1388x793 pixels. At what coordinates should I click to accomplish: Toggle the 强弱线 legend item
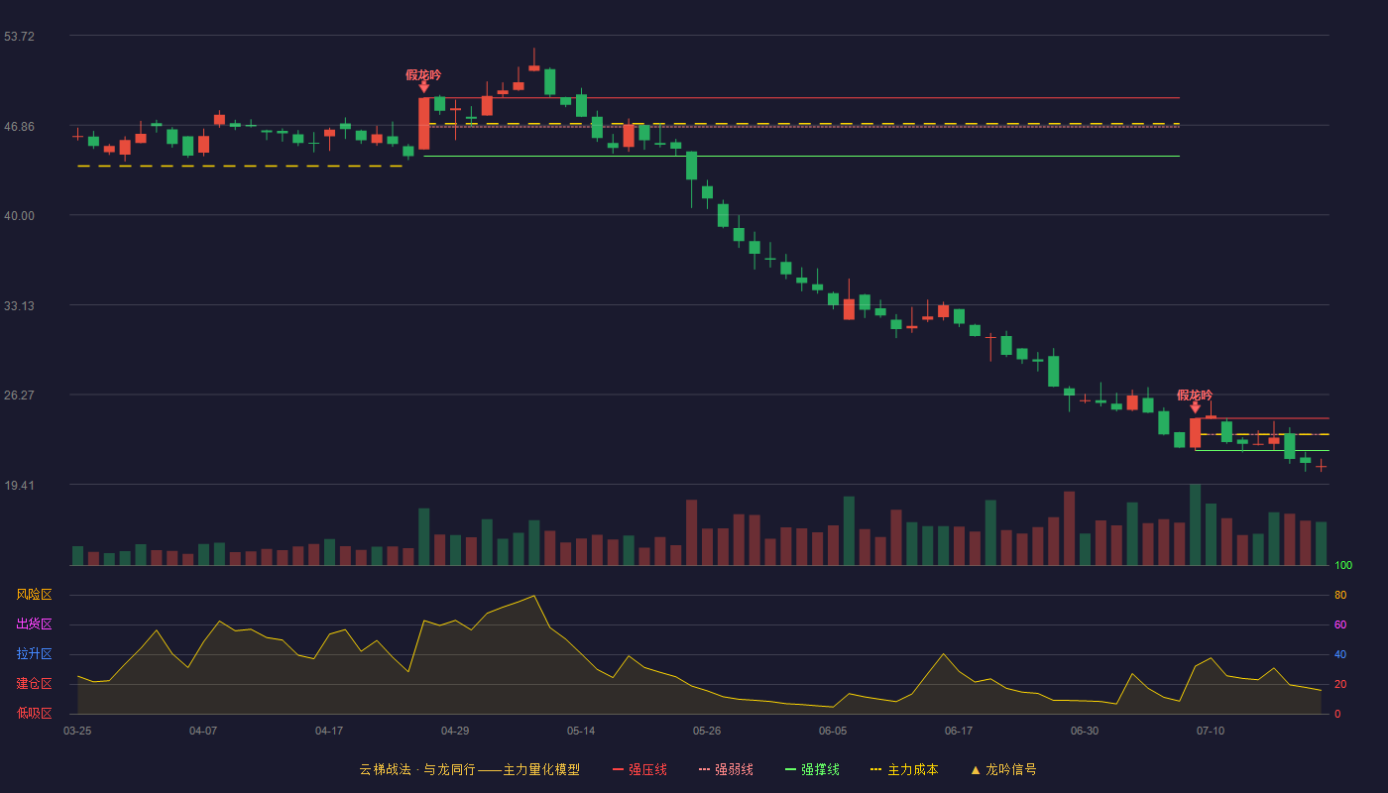pos(726,769)
